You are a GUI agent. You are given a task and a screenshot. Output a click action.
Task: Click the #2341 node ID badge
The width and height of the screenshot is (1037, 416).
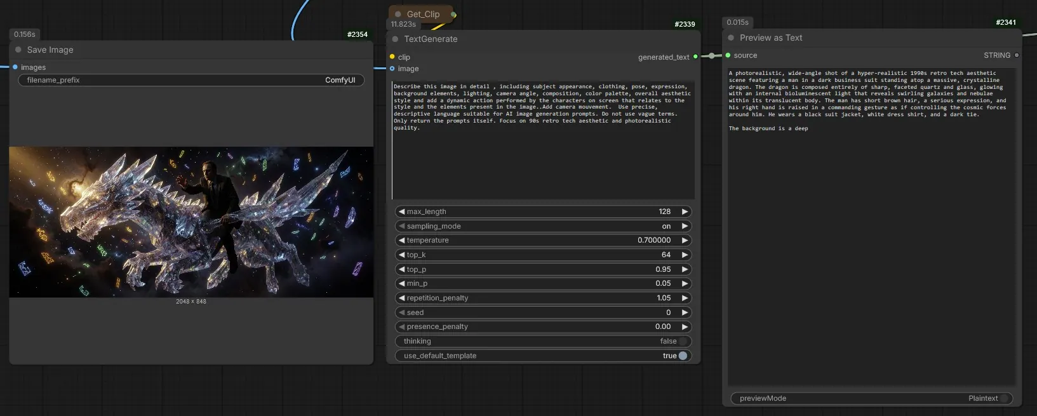(x=1006, y=22)
